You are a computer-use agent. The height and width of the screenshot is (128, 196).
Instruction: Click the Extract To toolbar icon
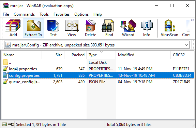point(33,28)
